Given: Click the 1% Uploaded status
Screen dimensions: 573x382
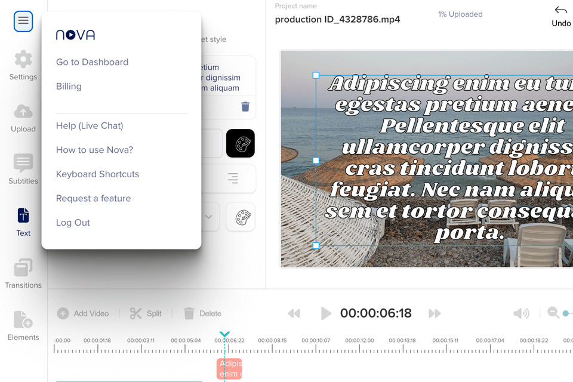Looking at the screenshot, I should 460,14.
